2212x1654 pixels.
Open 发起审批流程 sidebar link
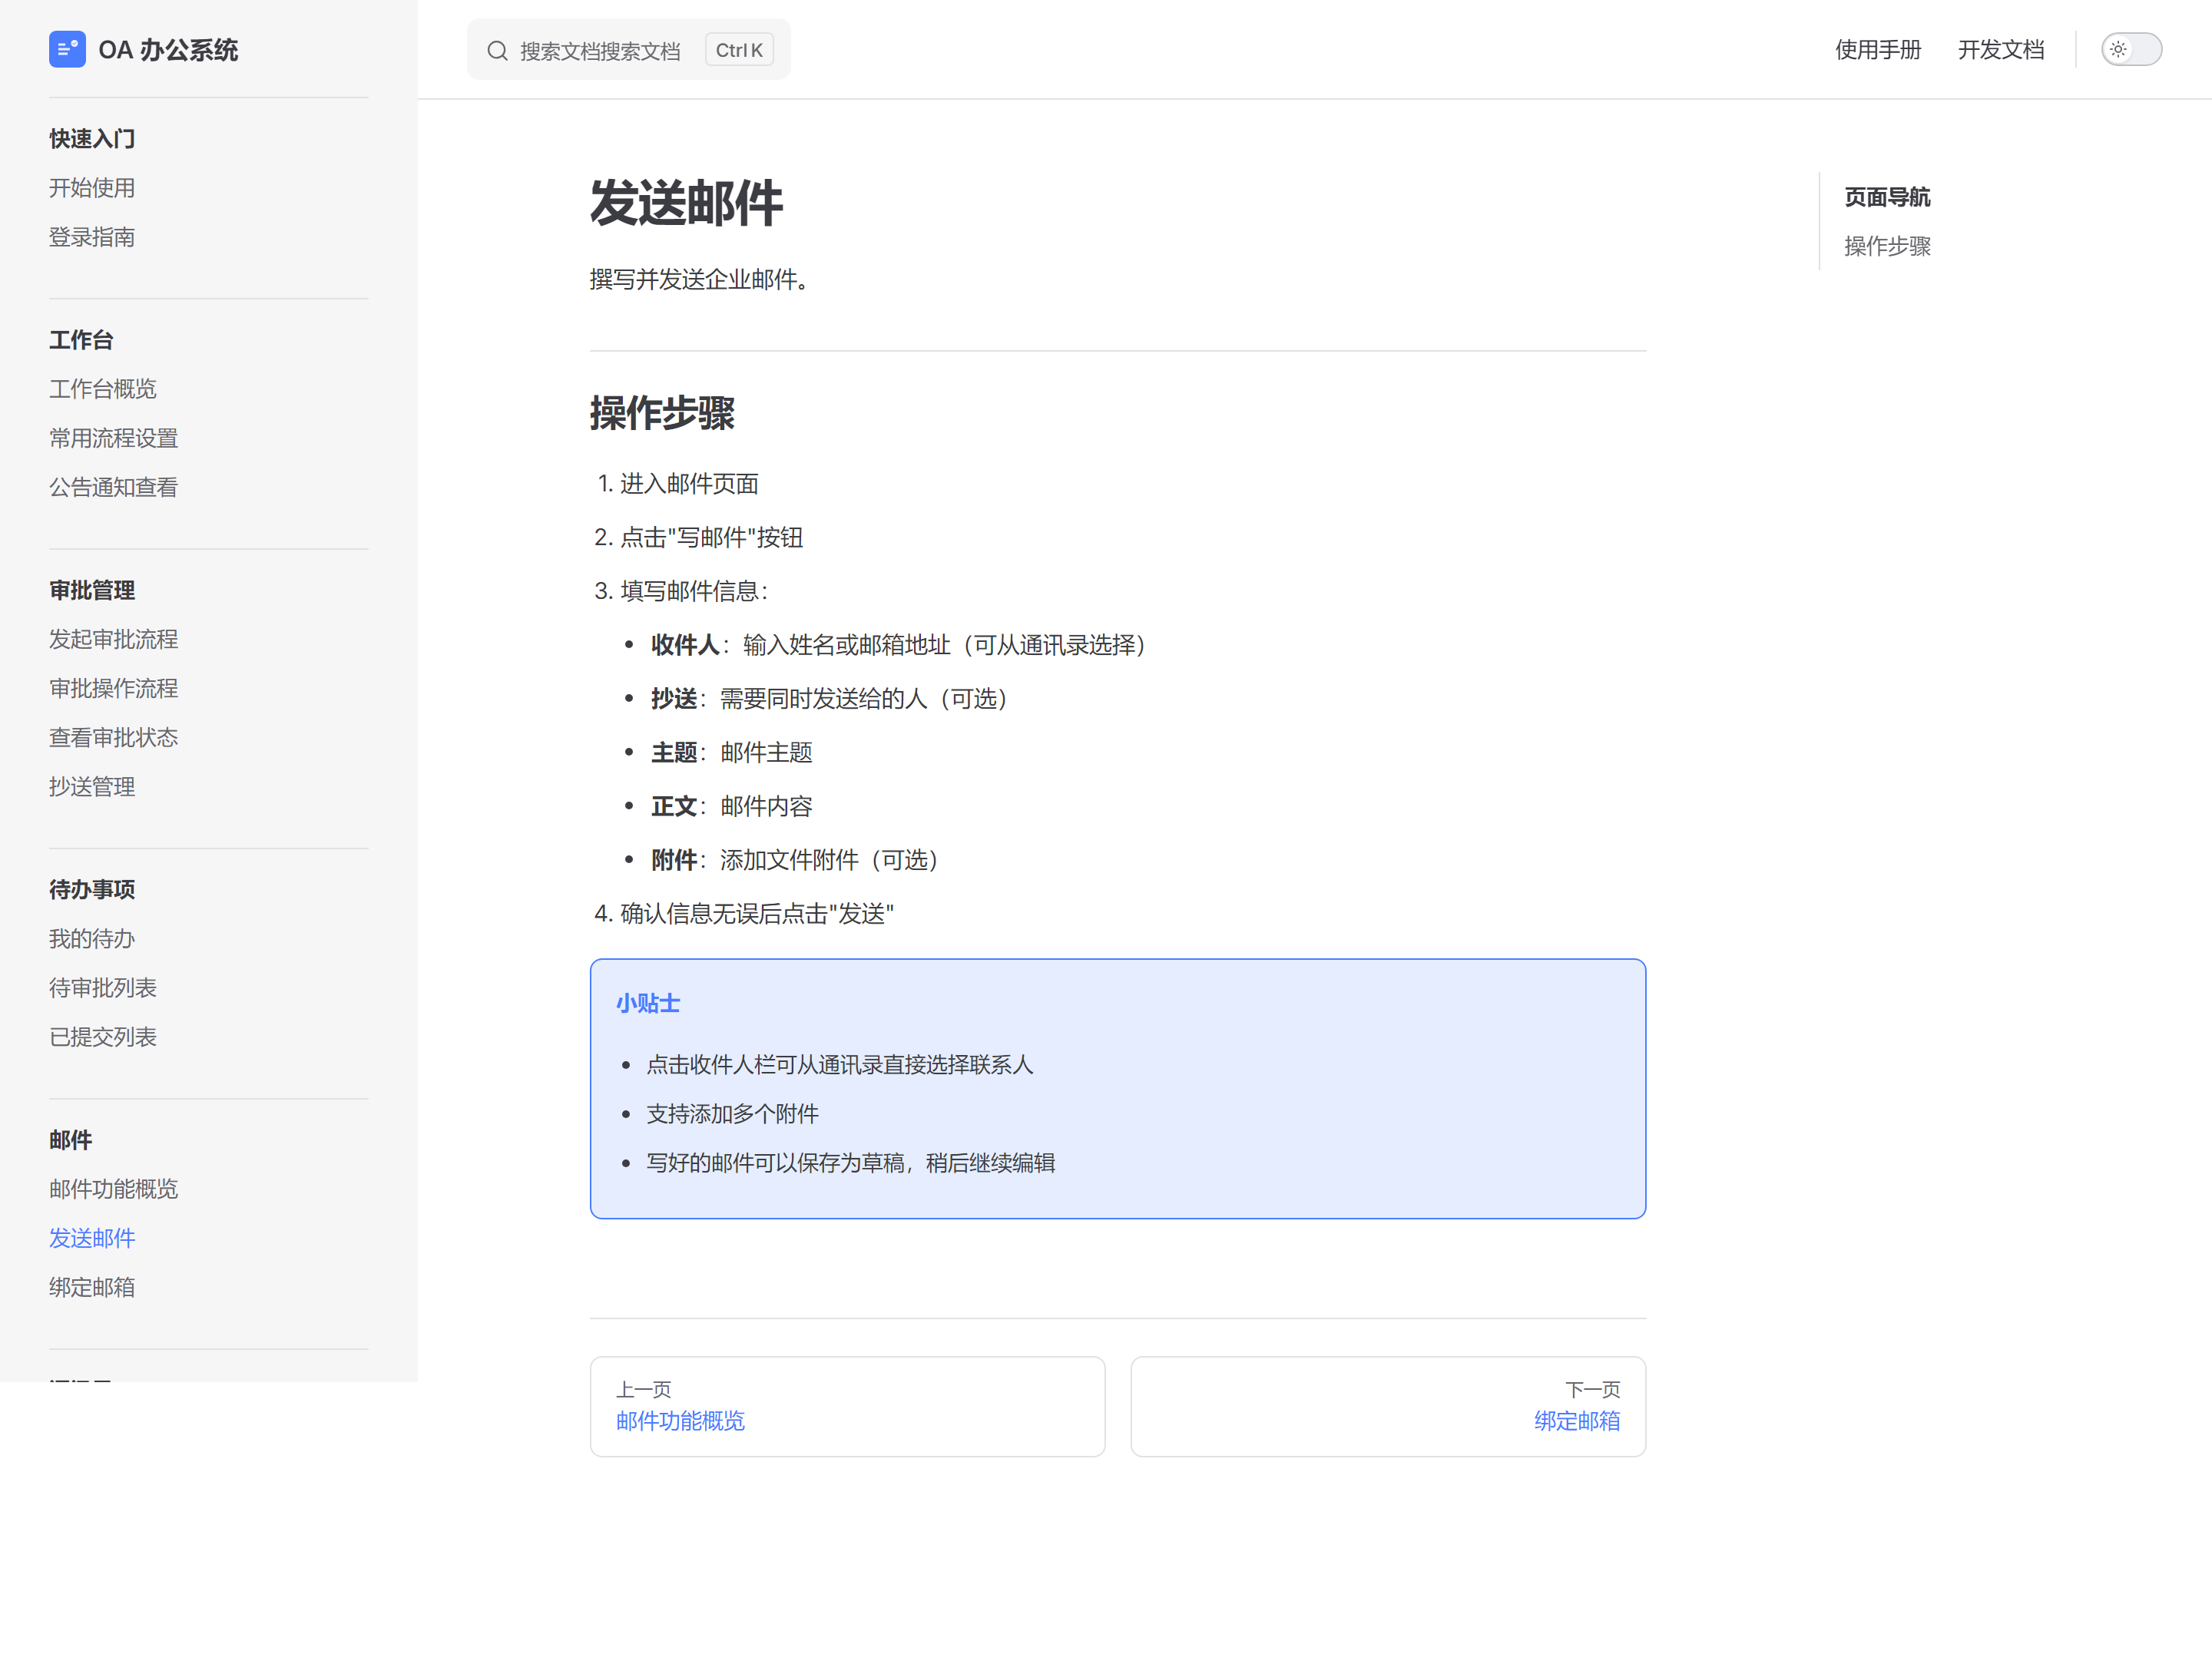(114, 639)
